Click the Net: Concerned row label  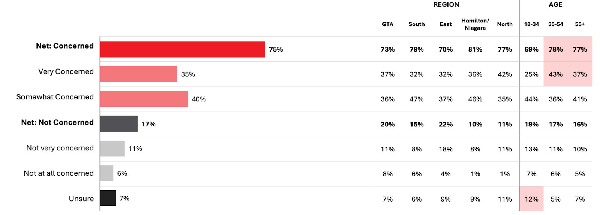65,46
